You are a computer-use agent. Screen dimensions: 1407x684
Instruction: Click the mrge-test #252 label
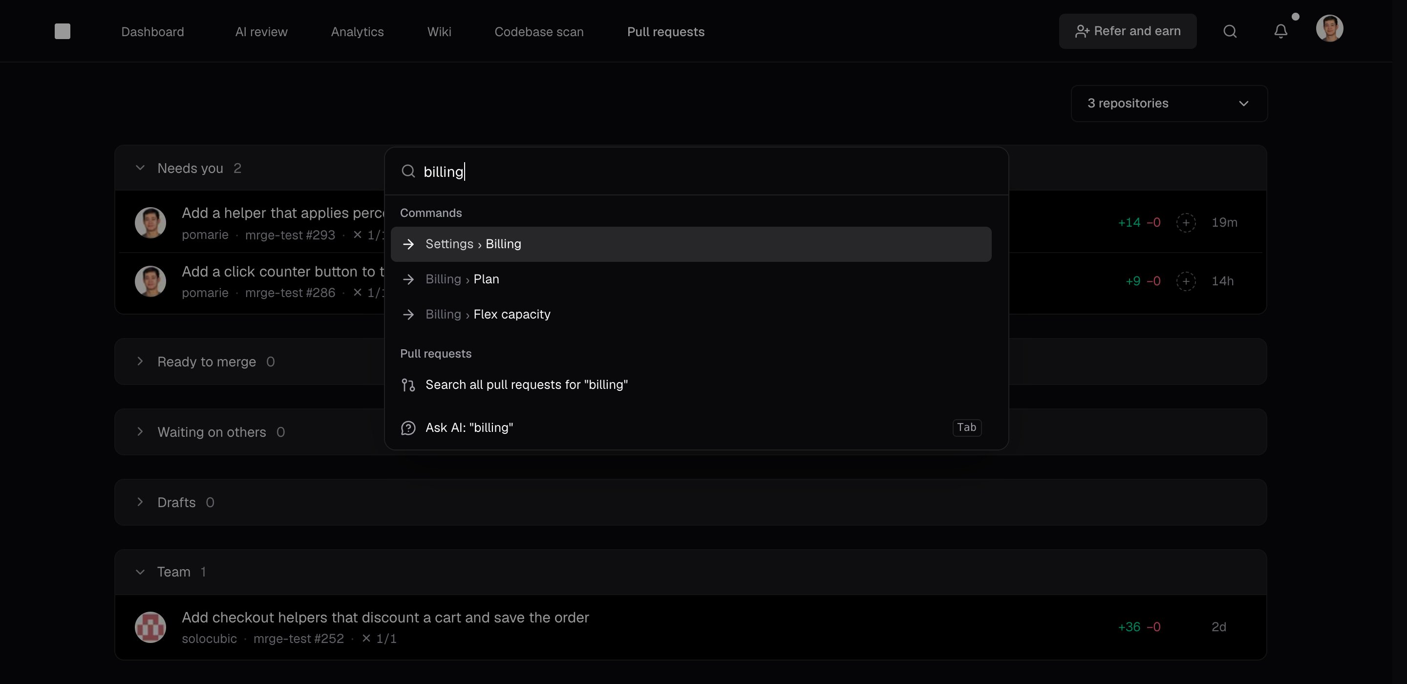pyautogui.click(x=299, y=639)
